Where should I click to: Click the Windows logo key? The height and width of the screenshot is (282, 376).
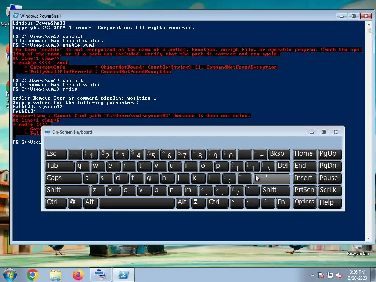pyautogui.click(x=75, y=202)
